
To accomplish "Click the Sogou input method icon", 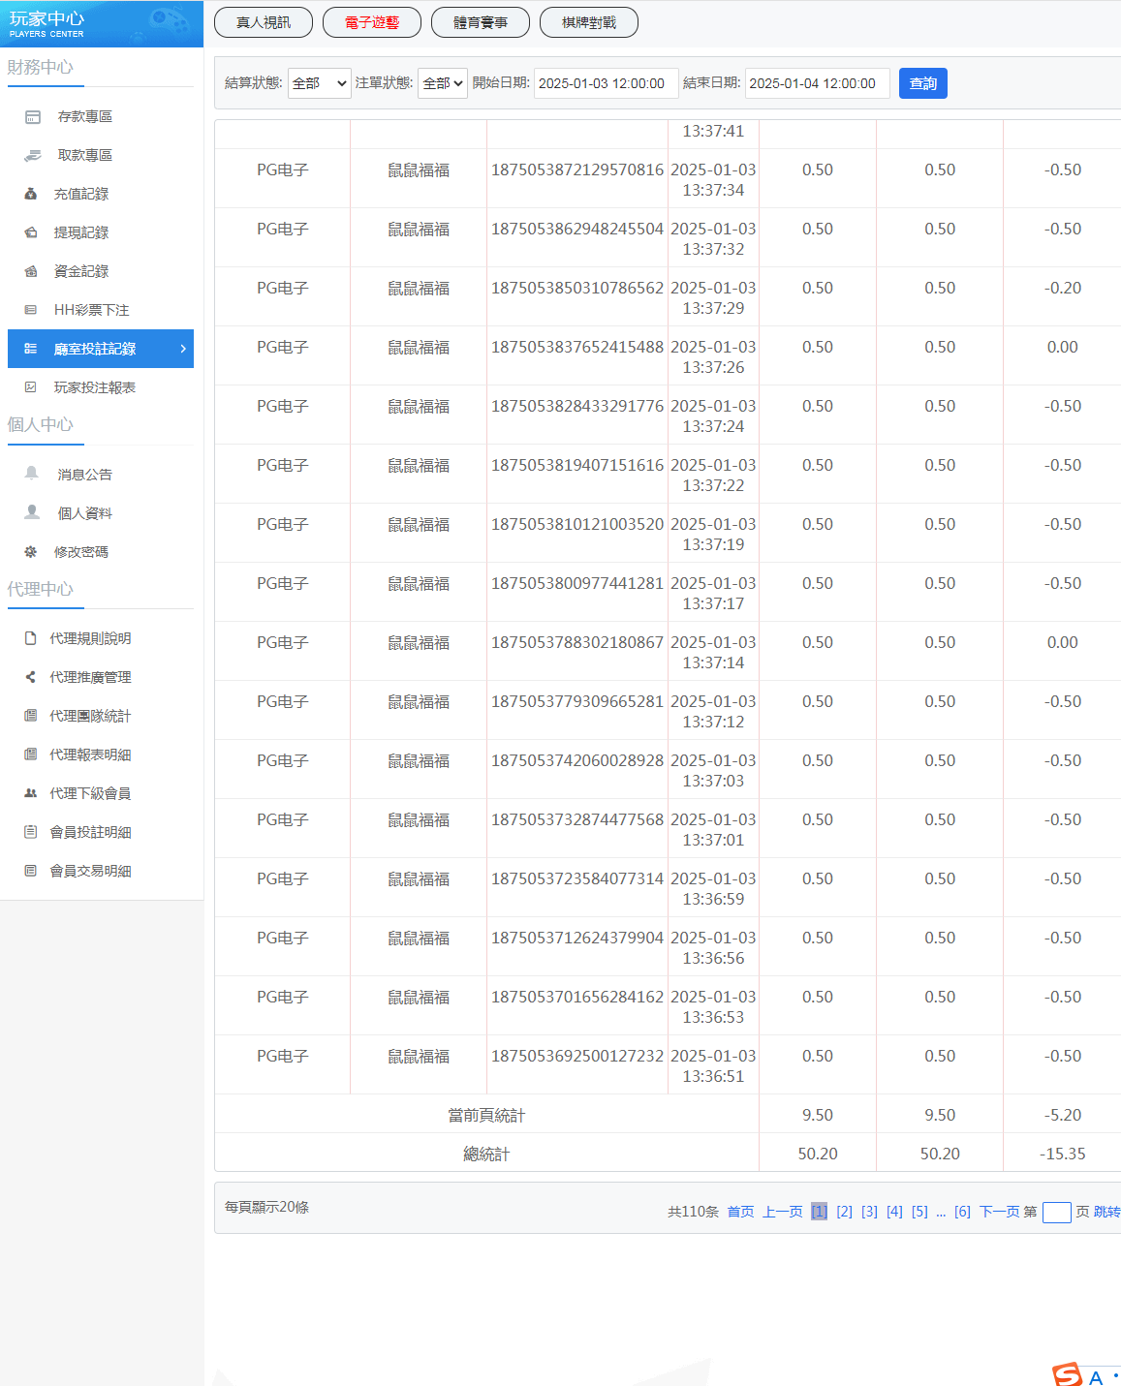I will 1067,1375.
